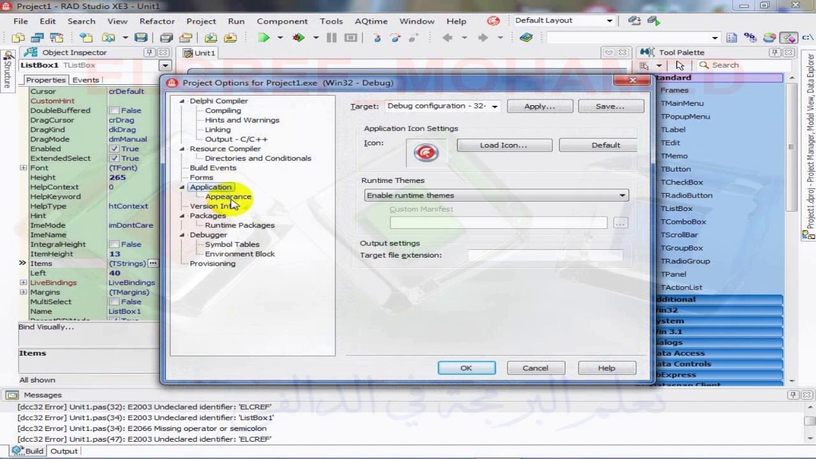
Task: Toggle the ExtendedSelect checkbox
Action: tap(114, 158)
